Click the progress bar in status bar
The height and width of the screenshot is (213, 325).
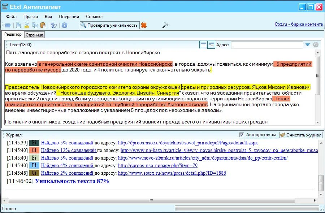(247, 208)
